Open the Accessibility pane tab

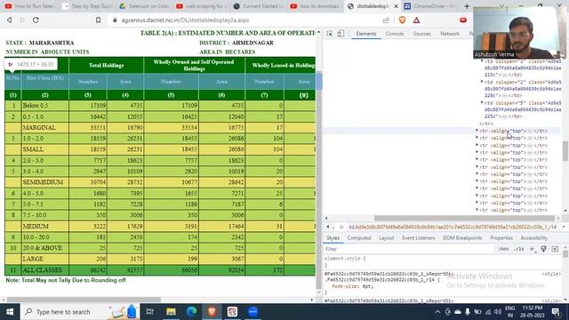click(x=533, y=238)
